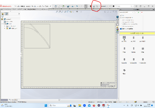This screenshot has height=108, width=155.
Task: Open the Appearances color ball task tab
Action: [x=117, y=30]
